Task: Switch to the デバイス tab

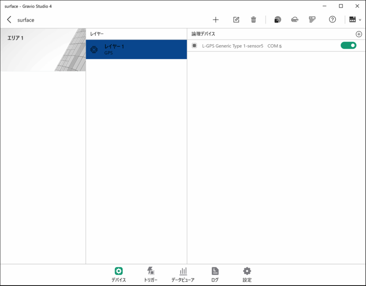Action: (119, 274)
